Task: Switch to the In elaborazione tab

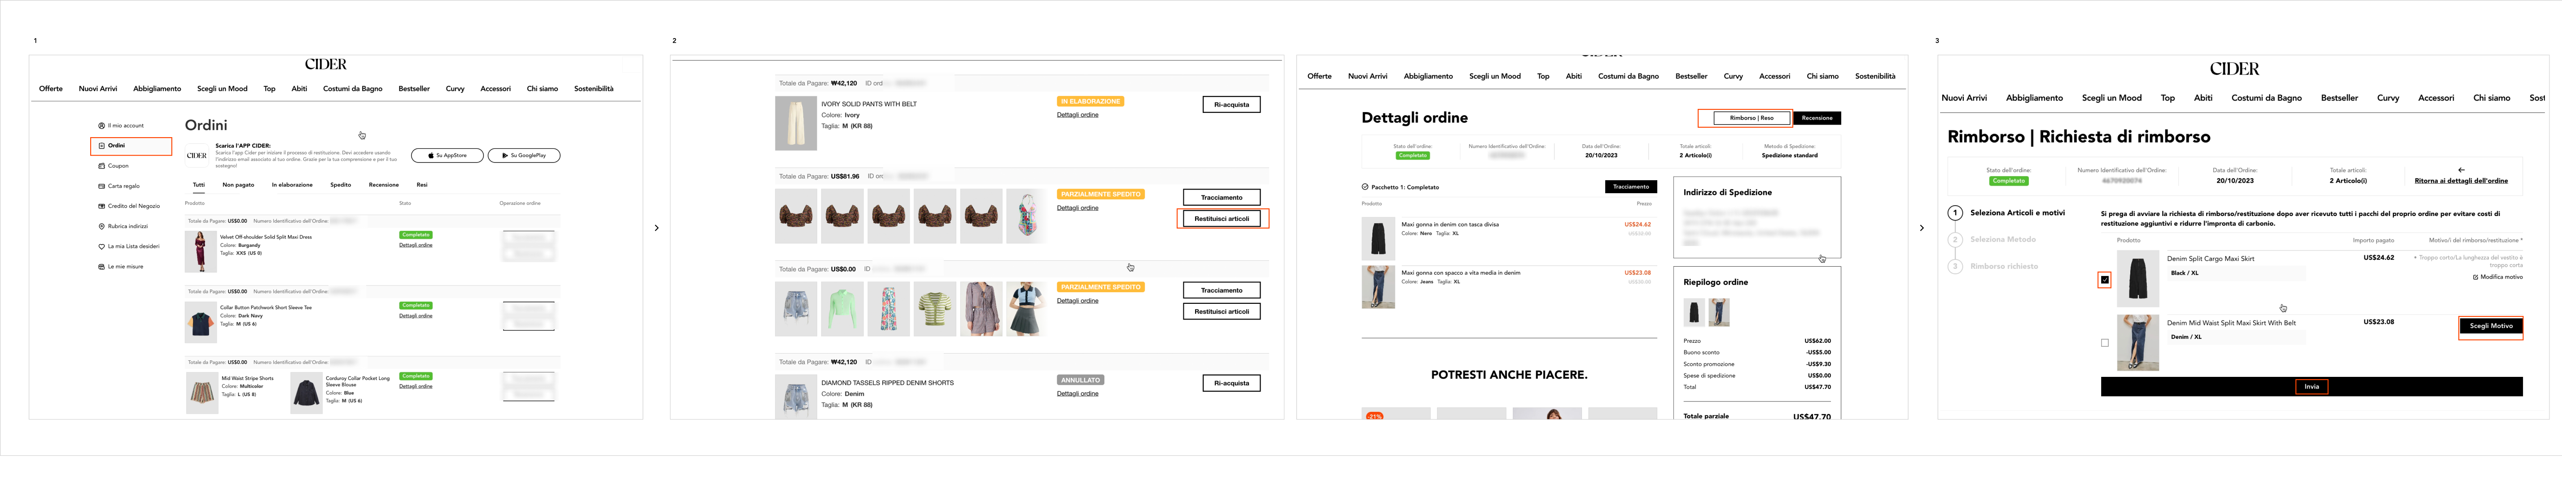Action: coord(293,185)
